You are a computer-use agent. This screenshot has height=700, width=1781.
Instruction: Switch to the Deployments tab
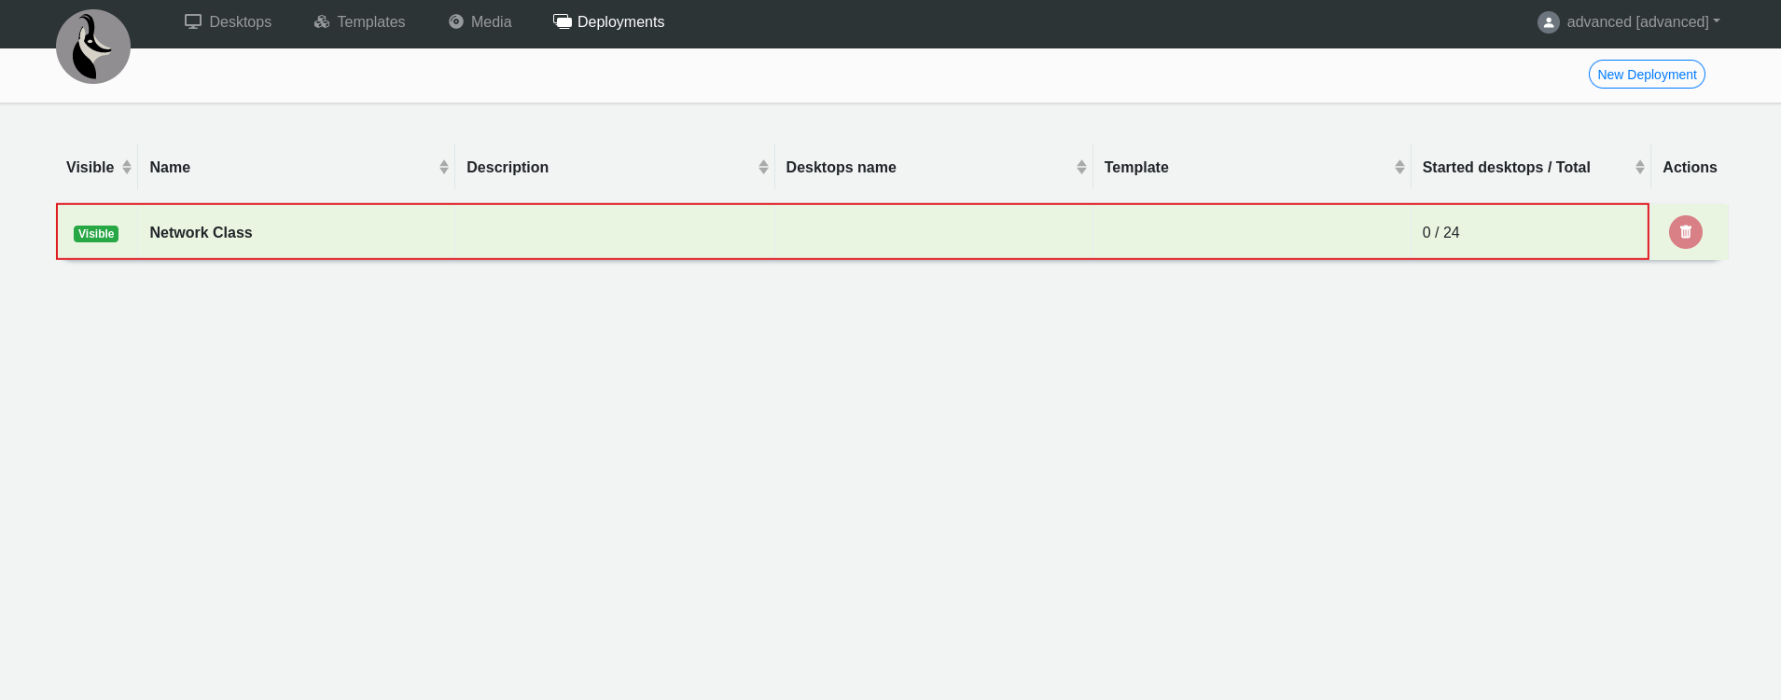pos(609,22)
